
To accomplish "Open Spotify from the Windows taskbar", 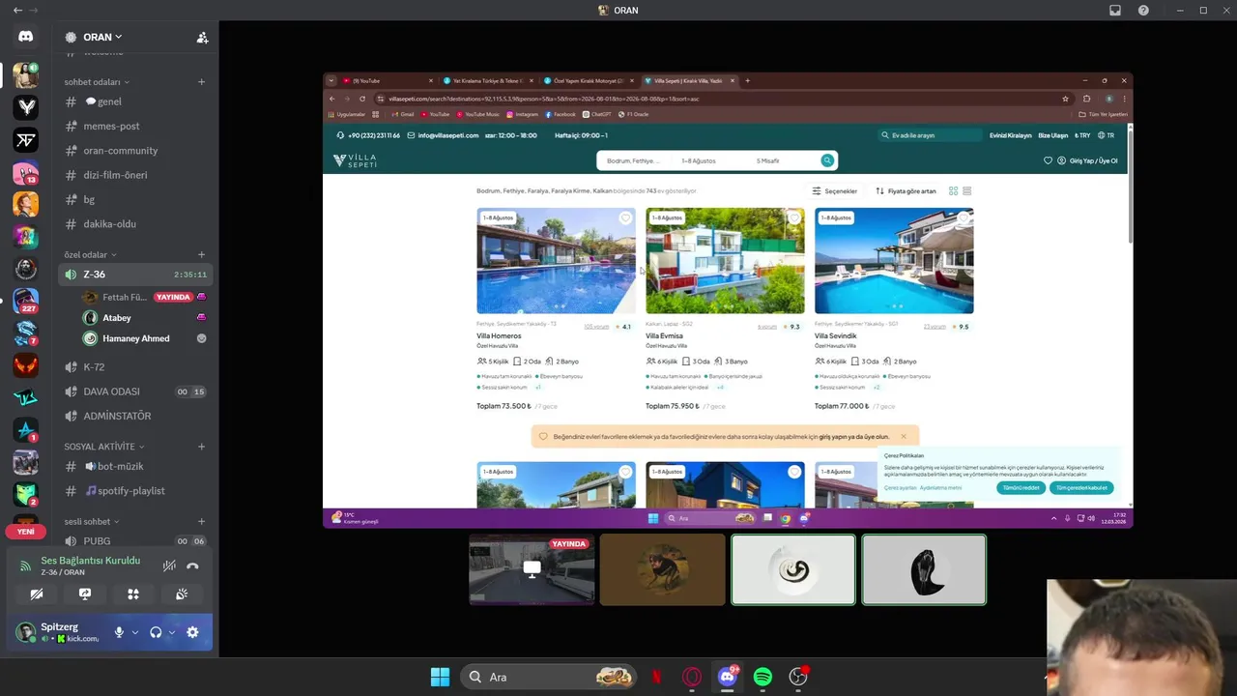I will [x=762, y=677].
